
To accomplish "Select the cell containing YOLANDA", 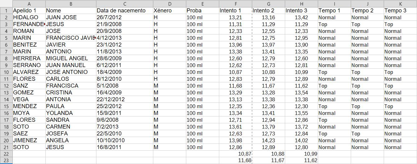I will [x=71, y=113].
